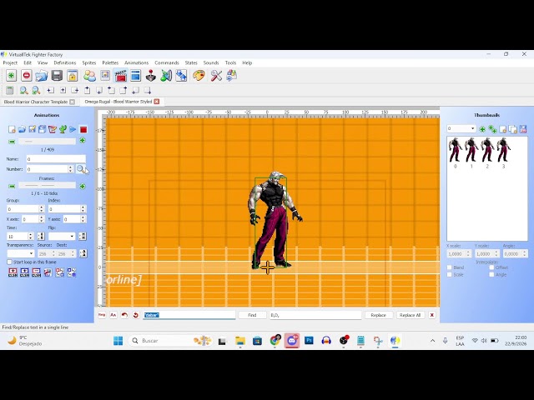Save project with the floppy disk icon
Screen dimensions: 534x400
57,76
